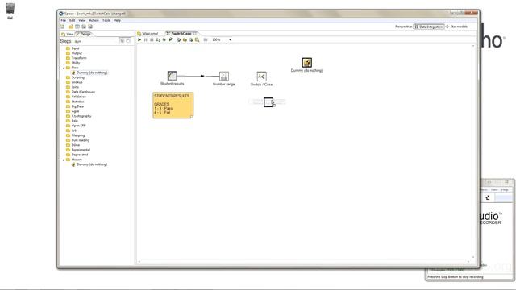Open the Welcome! tab
The image size is (516, 290).
tap(148, 34)
